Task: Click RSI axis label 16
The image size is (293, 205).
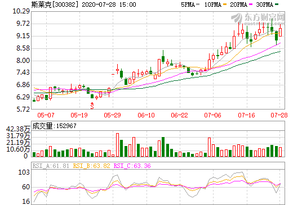Action: point(26,202)
